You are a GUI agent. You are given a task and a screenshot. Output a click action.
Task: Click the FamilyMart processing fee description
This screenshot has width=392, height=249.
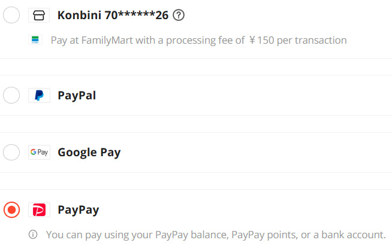198,41
